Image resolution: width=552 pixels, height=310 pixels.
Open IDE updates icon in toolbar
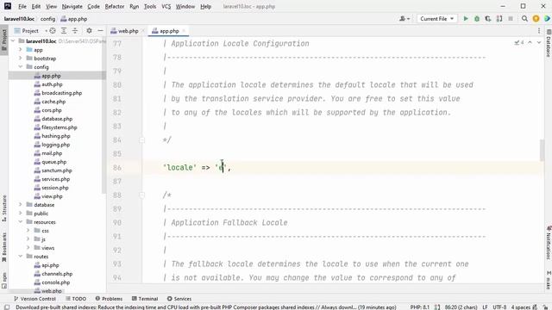point(536,19)
